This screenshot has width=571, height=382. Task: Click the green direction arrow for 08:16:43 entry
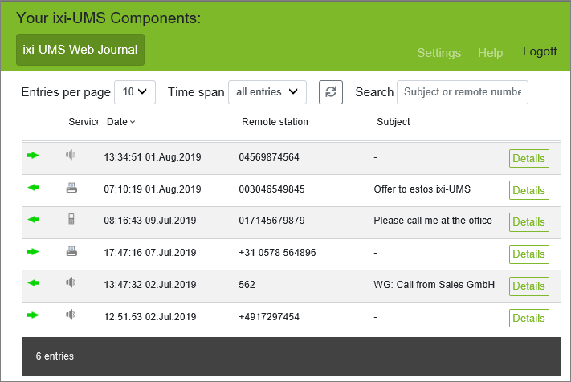[33, 220]
